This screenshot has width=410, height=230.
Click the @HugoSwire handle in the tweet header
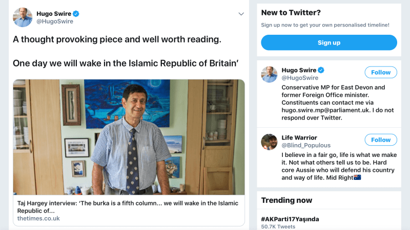[54, 21]
